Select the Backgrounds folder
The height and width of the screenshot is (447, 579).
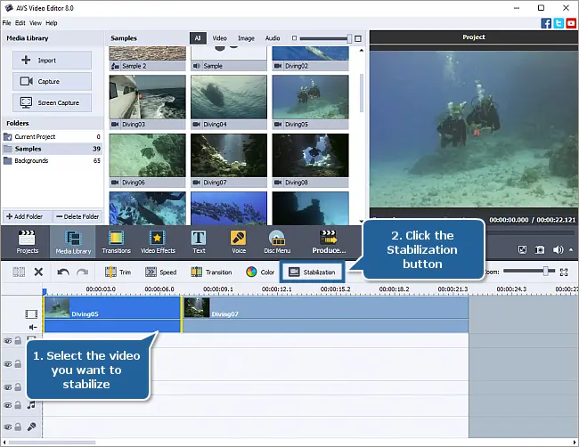[x=31, y=160]
